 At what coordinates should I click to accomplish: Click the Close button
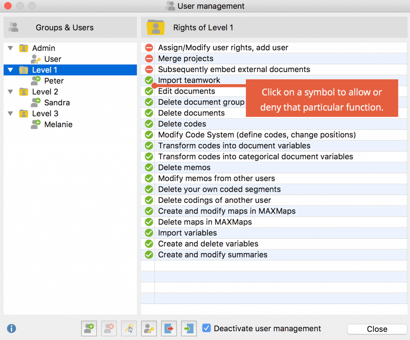coord(376,329)
